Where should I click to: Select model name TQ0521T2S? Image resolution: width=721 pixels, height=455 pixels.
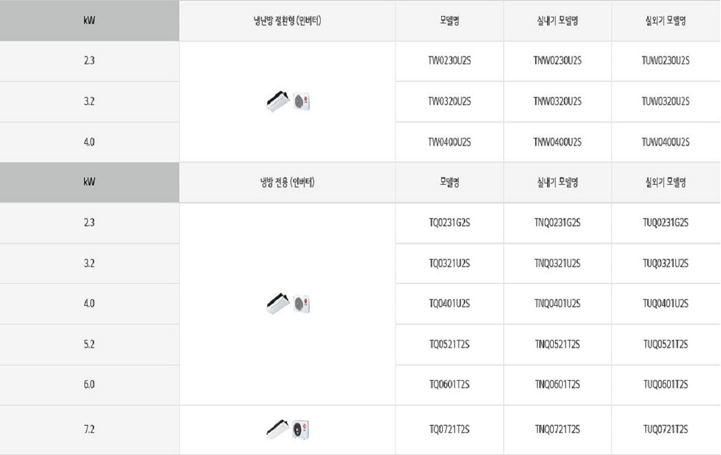(450, 344)
